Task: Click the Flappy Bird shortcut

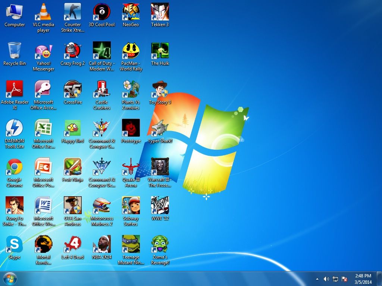Action: pos(73,128)
